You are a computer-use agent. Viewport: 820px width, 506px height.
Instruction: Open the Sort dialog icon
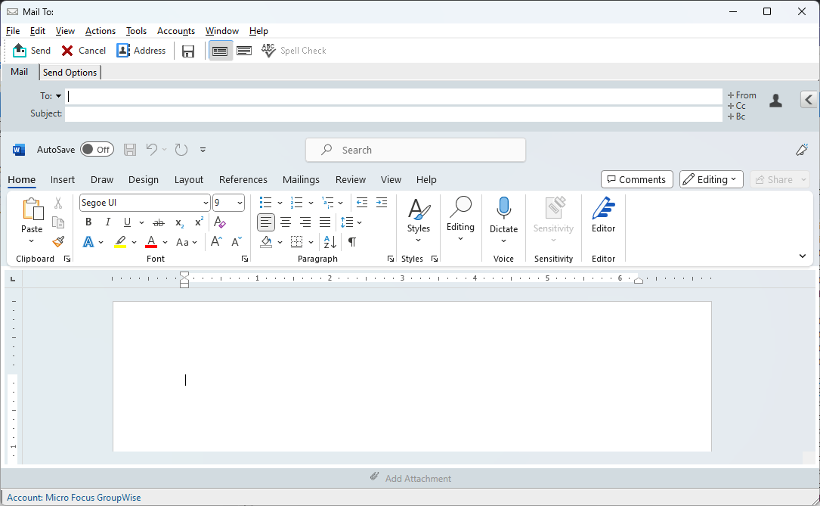click(329, 241)
